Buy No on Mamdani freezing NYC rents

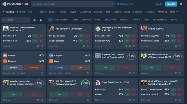(x=172, y=68)
